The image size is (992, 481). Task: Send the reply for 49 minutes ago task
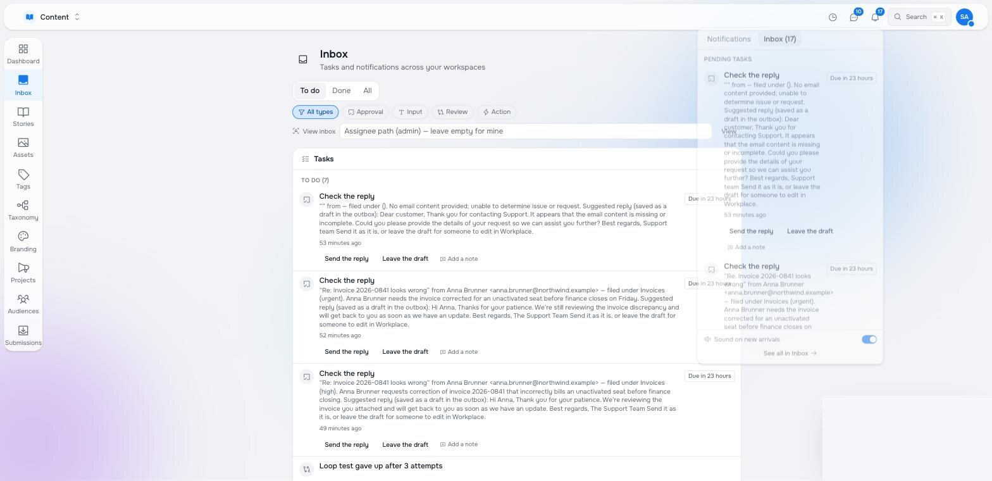[x=346, y=445]
